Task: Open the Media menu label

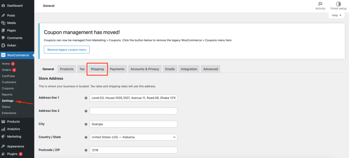Action: tap(11, 23)
